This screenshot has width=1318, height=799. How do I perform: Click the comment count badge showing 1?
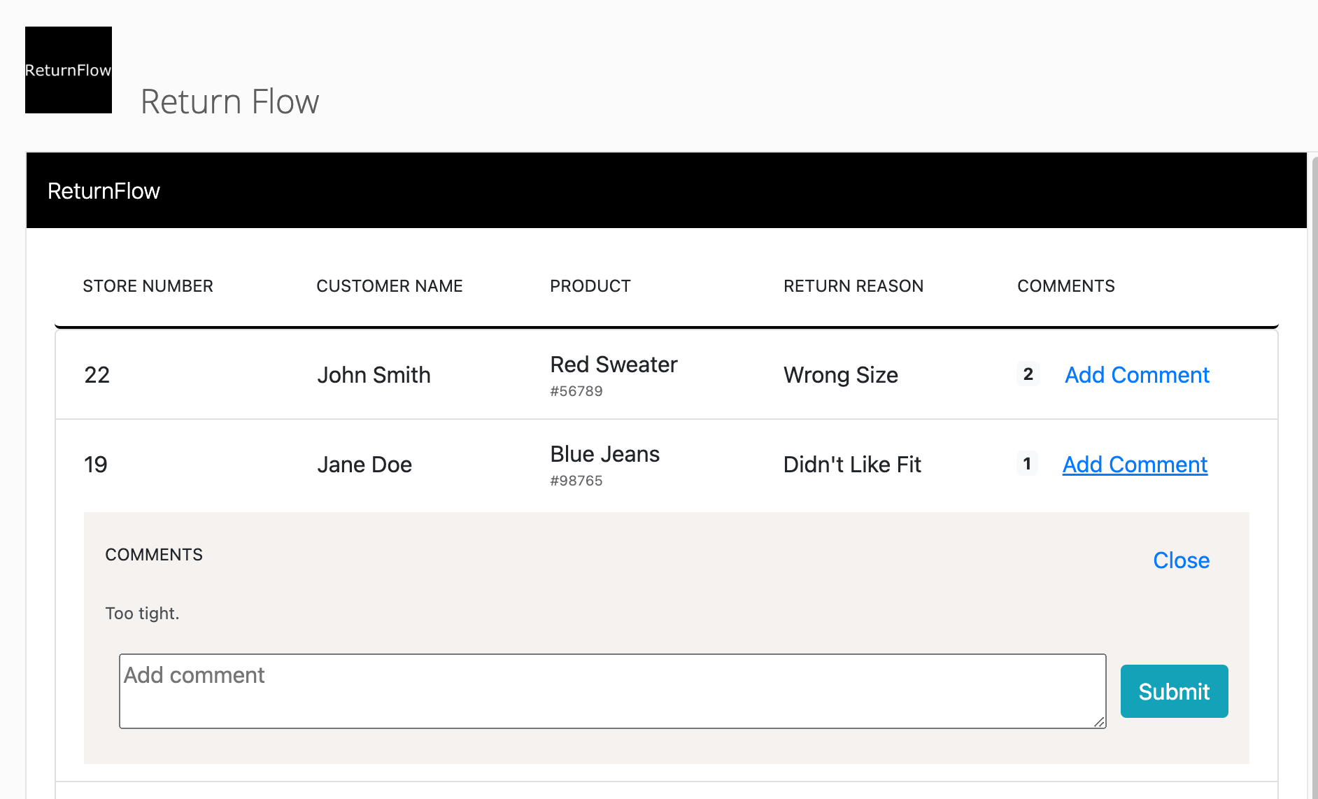(1027, 464)
